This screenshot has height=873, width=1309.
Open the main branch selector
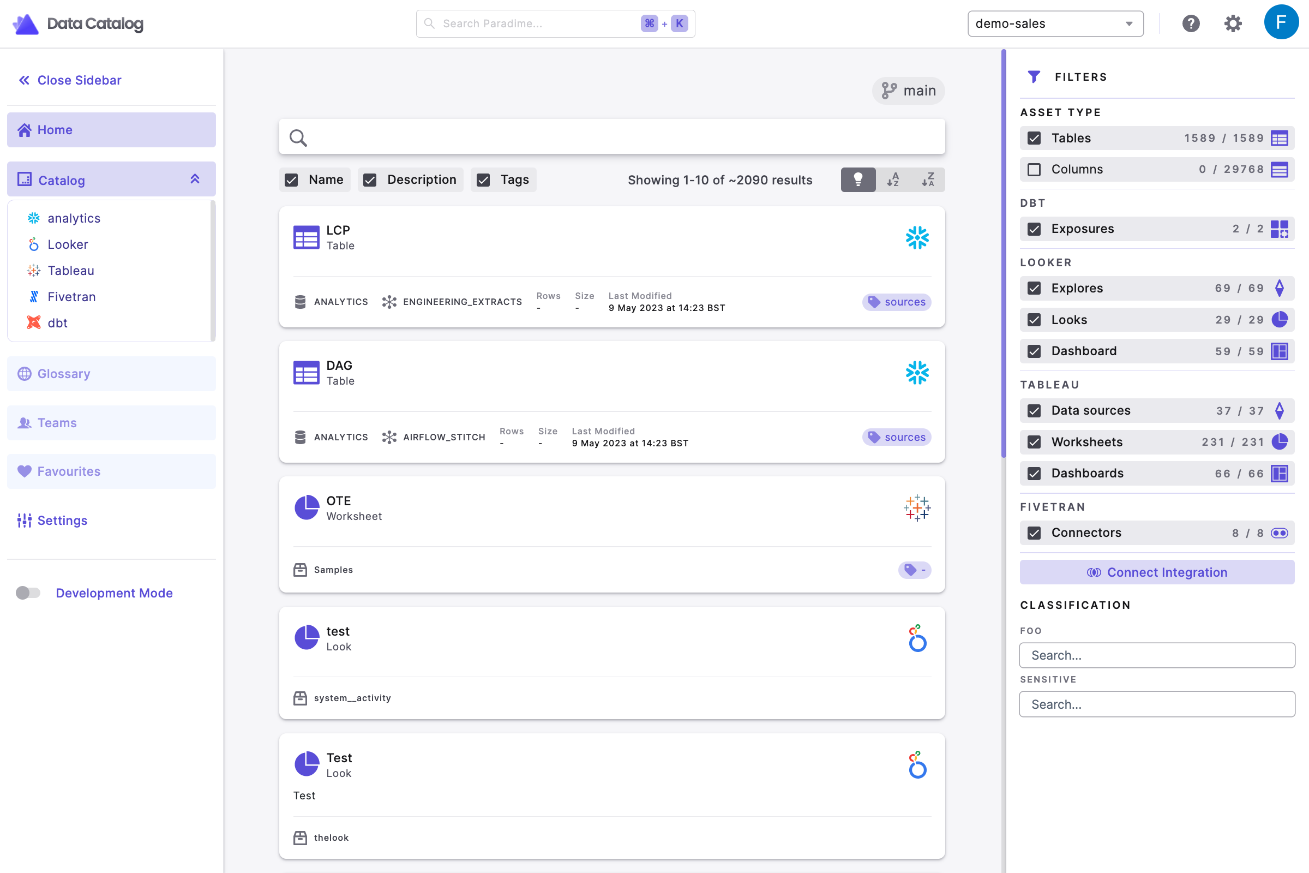pos(908,91)
